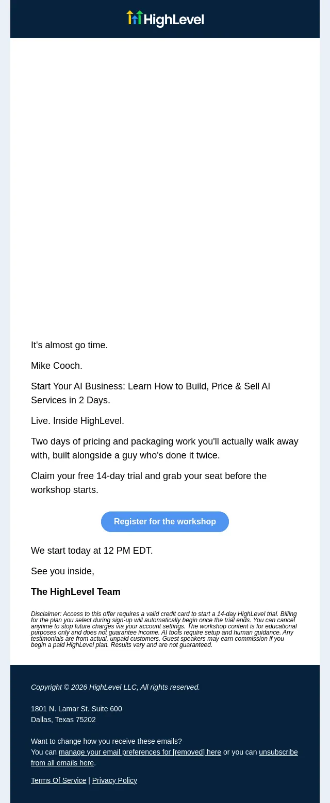The width and height of the screenshot is (330, 803).
Task: Open the Privacy Policy link
Action: [114, 780]
